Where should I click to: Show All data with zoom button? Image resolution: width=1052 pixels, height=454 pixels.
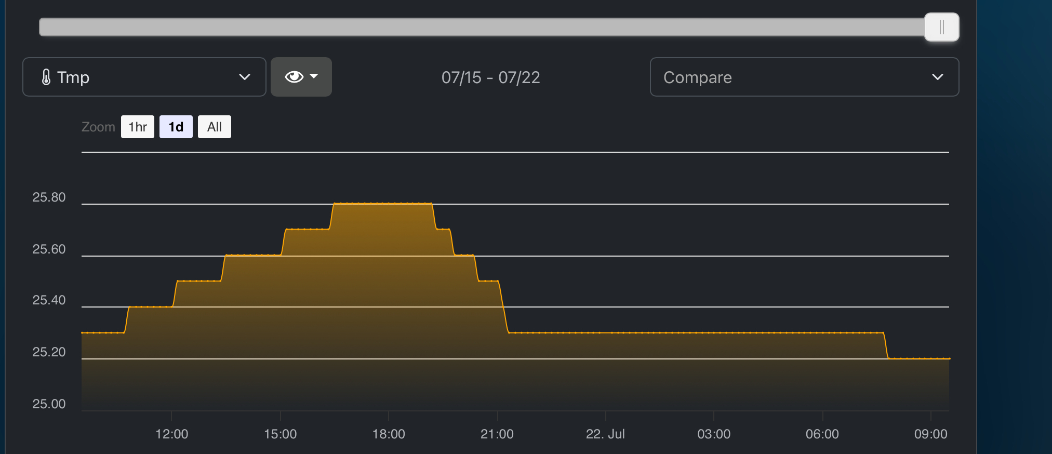pyautogui.click(x=214, y=127)
